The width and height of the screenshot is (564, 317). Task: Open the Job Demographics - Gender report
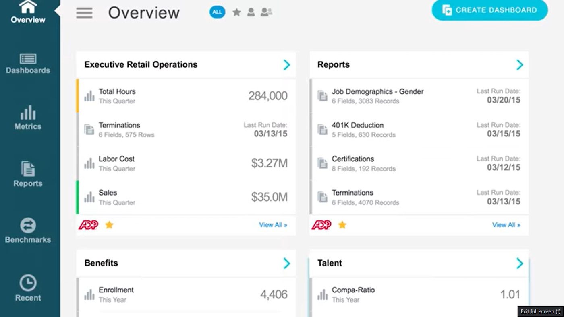pyautogui.click(x=377, y=92)
